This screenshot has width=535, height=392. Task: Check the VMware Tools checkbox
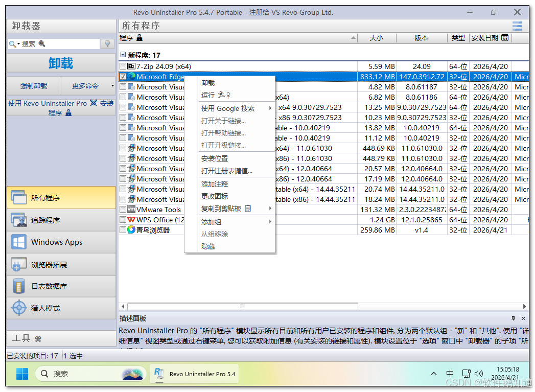point(123,210)
